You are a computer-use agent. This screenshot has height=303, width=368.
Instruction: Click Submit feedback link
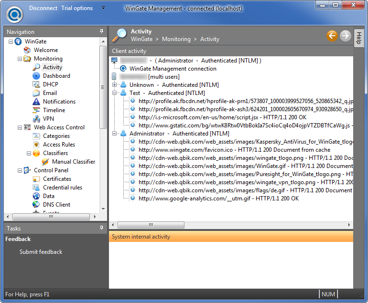tap(41, 251)
